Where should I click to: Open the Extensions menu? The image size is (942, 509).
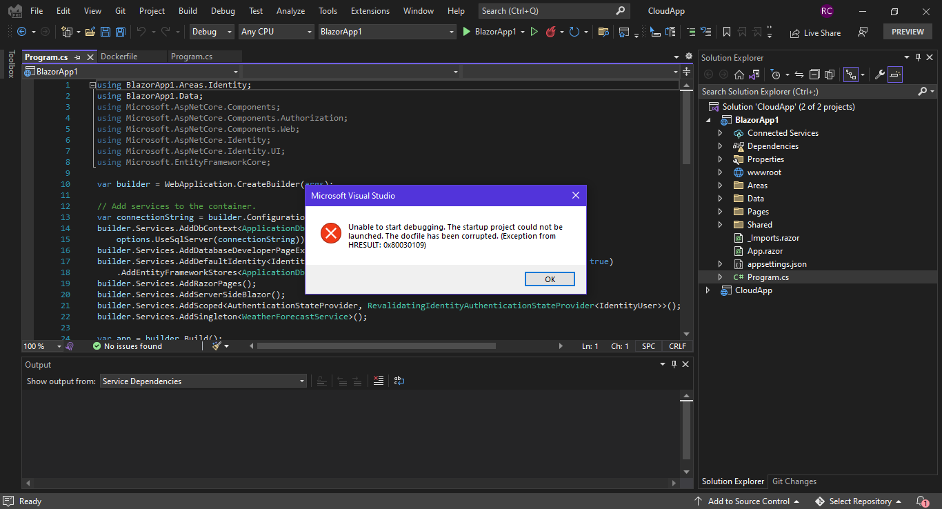pyautogui.click(x=370, y=11)
